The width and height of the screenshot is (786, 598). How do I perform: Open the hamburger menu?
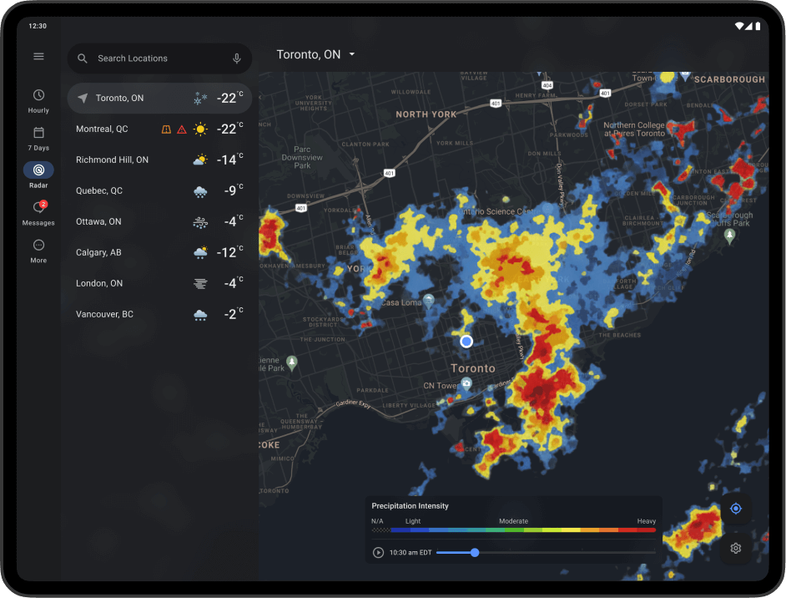[38, 56]
